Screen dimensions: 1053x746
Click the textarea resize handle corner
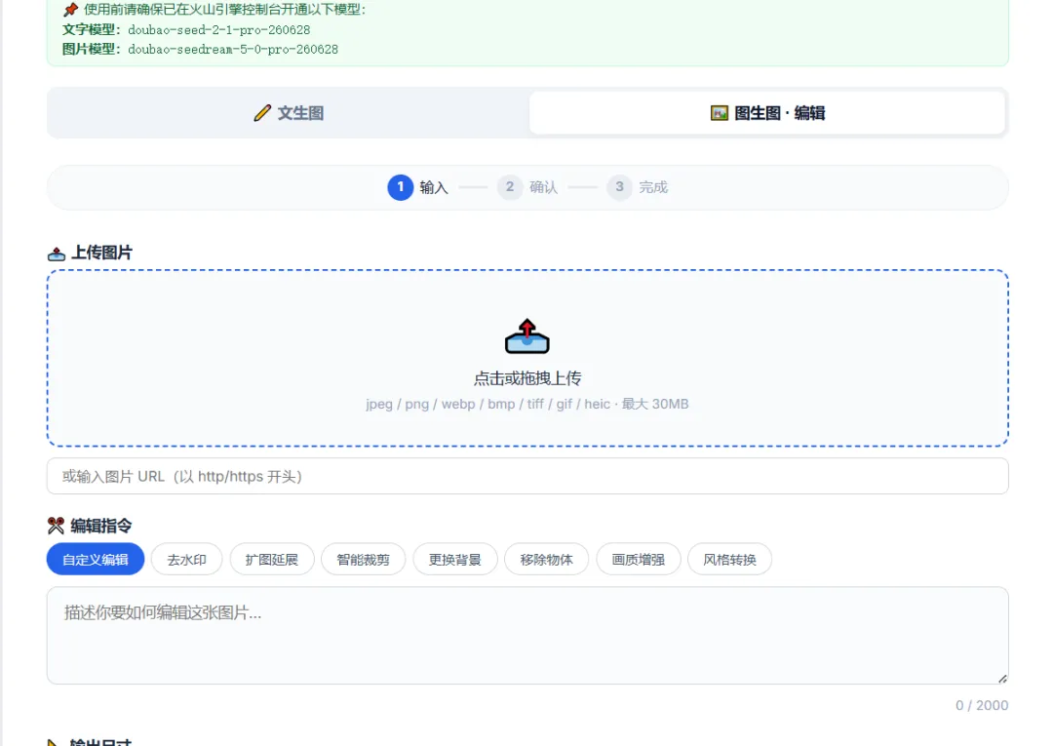1002,678
